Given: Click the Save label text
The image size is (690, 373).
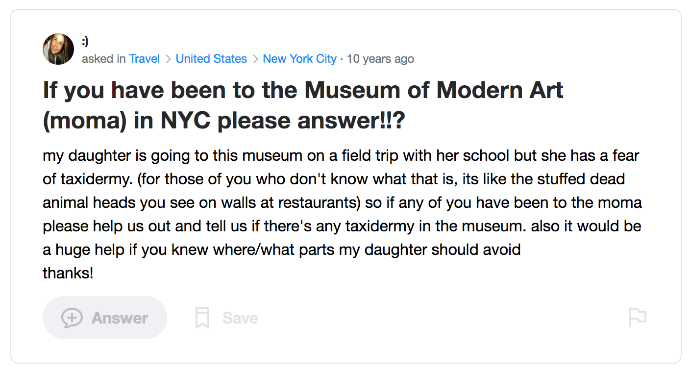Looking at the screenshot, I should pyautogui.click(x=240, y=318).
